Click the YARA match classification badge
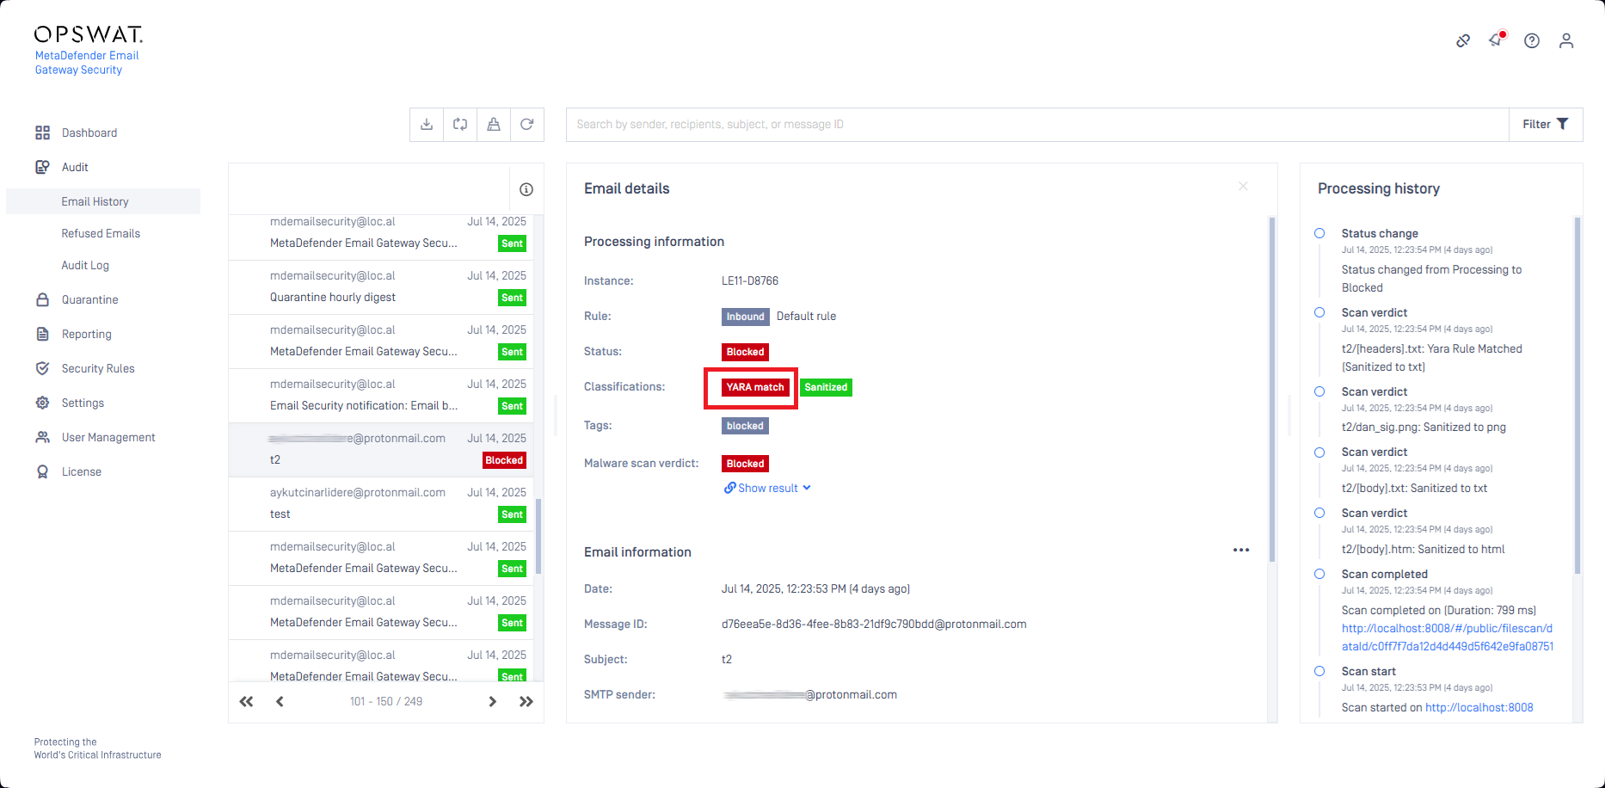This screenshot has height=788, width=1605. click(755, 387)
